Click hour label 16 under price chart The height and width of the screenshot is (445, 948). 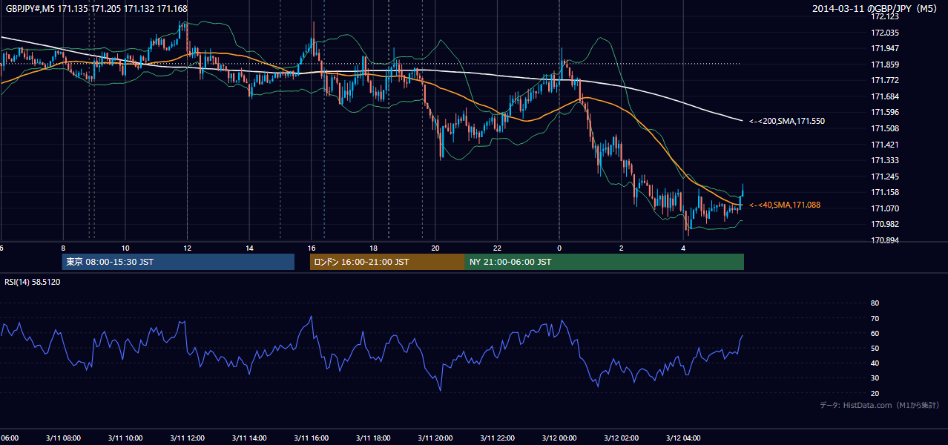pyautogui.click(x=312, y=248)
